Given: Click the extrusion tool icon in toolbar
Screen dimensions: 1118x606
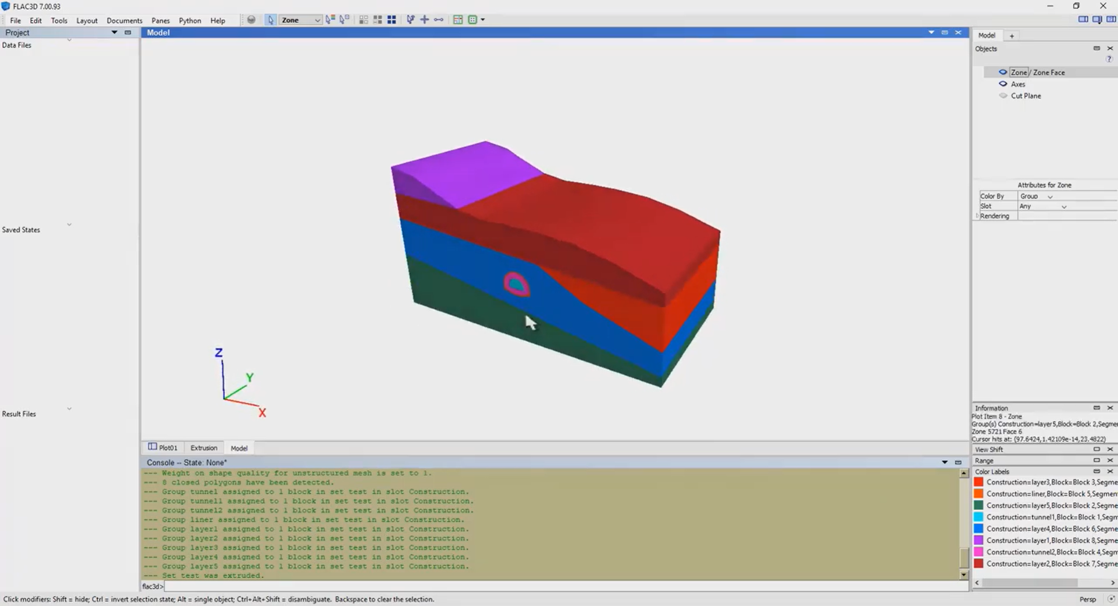Looking at the screenshot, I should pyautogui.click(x=203, y=448).
